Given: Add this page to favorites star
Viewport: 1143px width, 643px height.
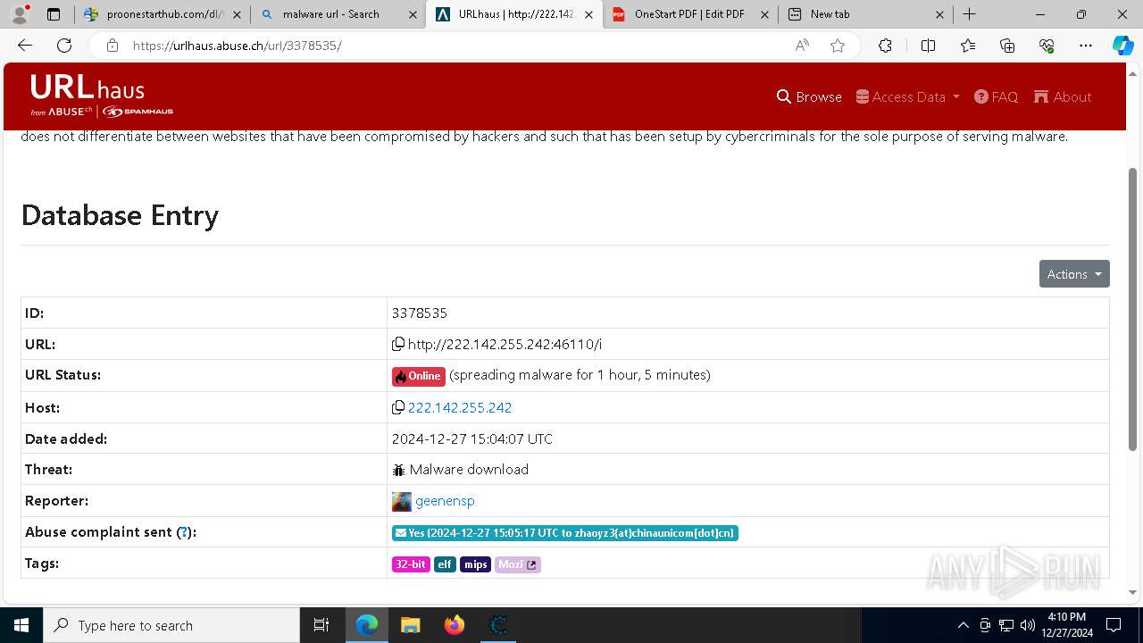Looking at the screenshot, I should click(x=838, y=46).
